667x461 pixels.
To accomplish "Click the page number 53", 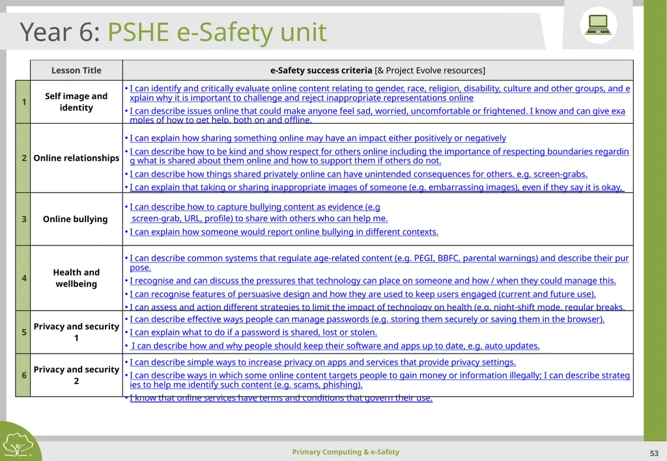I will (x=654, y=453).
